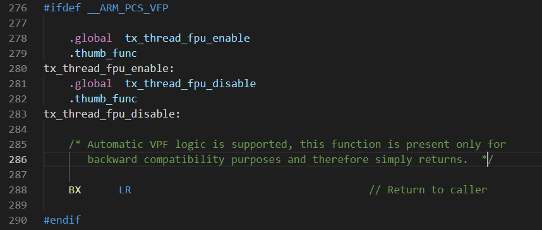The height and width of the screenshot is (230, 542).
Task: Click line number 276 in gutter
Action: click(x=18, y=8)
